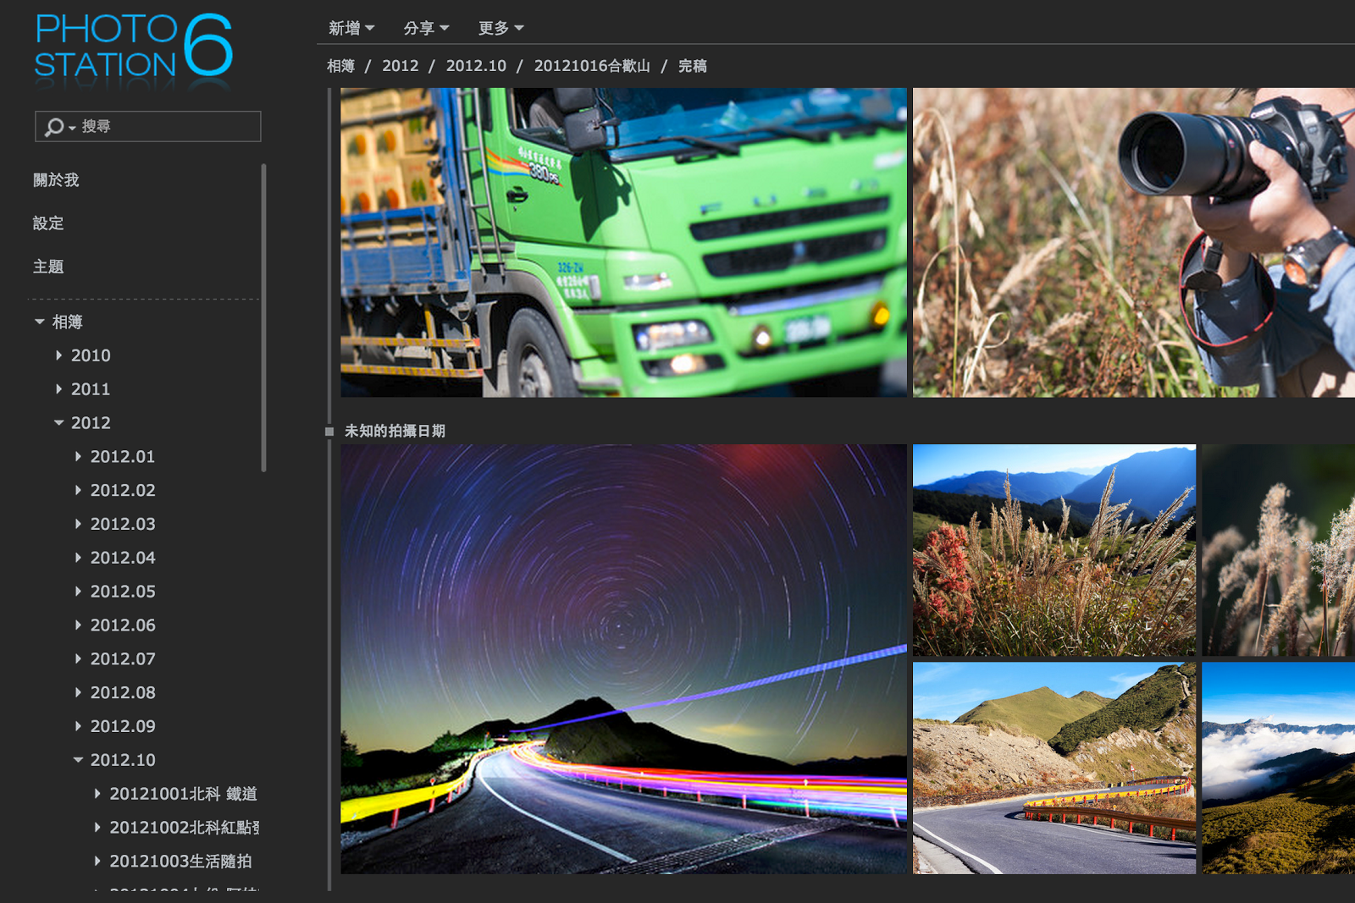Select the 2012.09 folder

click(123, 726)
